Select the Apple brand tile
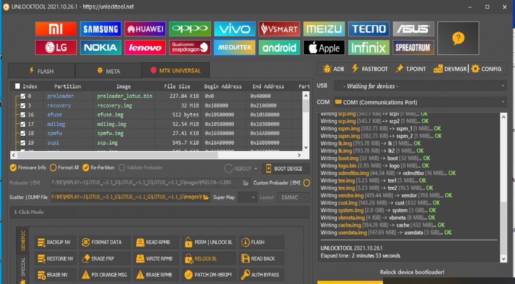The width and height of the screenshot is (515, 284). click(324, 48)
